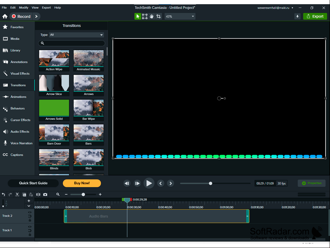This screenshot has height=248, width=330.
Task: Take a snapshot with the camera icon
Action: pyautogui.click(x=45, y=194)
